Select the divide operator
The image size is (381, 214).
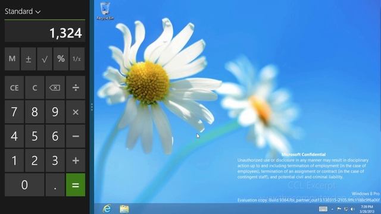(76, 87)
